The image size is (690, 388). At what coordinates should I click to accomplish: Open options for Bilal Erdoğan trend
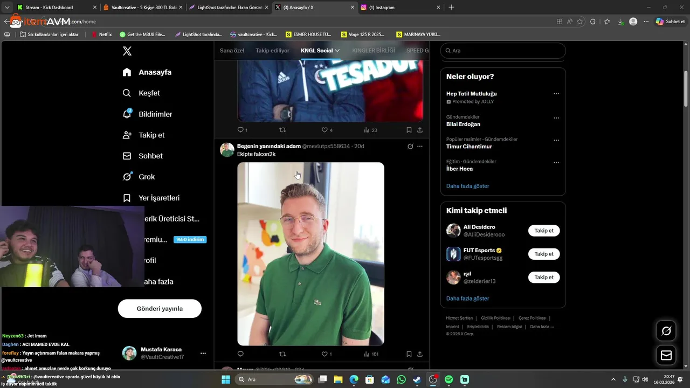point(556,118)
